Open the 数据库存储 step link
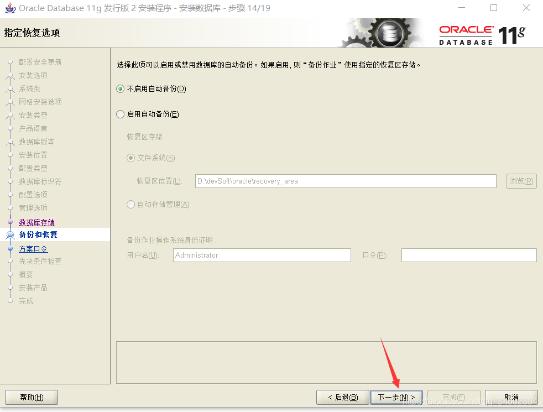This screenshot has width=543, height=412. pos(36,222)
